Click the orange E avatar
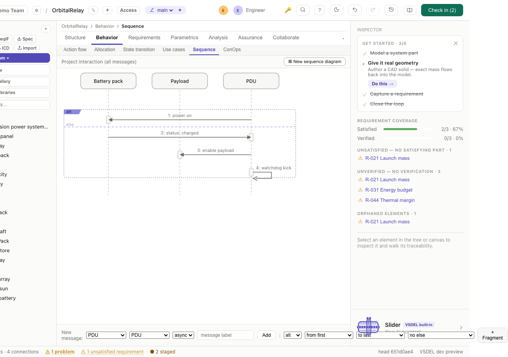 coord(223,10)
